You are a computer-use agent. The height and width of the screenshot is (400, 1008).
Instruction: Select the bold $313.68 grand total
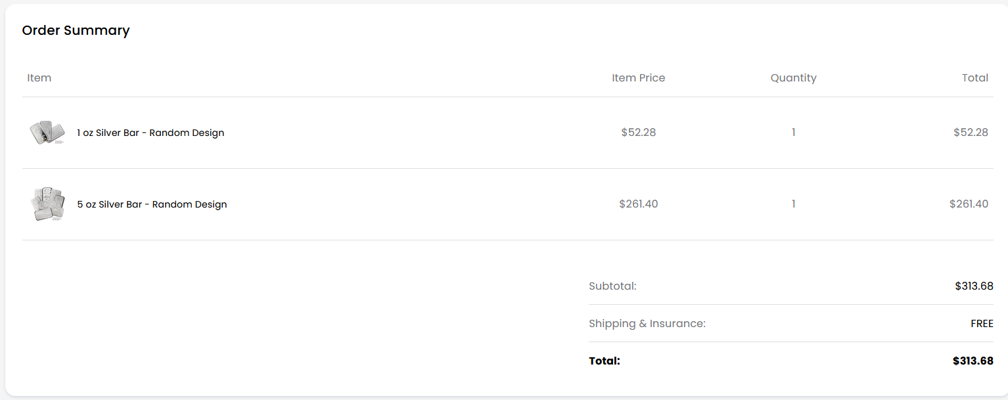pos(973,361)
